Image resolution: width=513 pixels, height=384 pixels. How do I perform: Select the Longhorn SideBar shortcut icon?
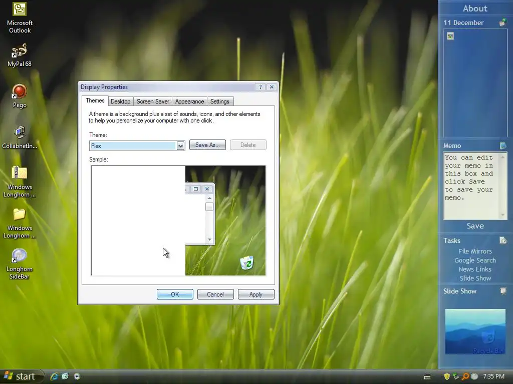coord(20,255)
